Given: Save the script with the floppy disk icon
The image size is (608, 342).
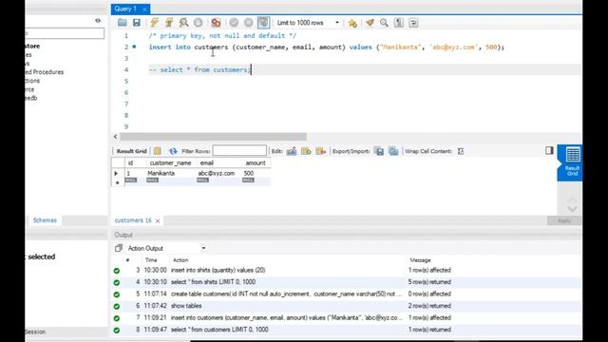Looking at the screenshot, I should (x=137, y=23).
